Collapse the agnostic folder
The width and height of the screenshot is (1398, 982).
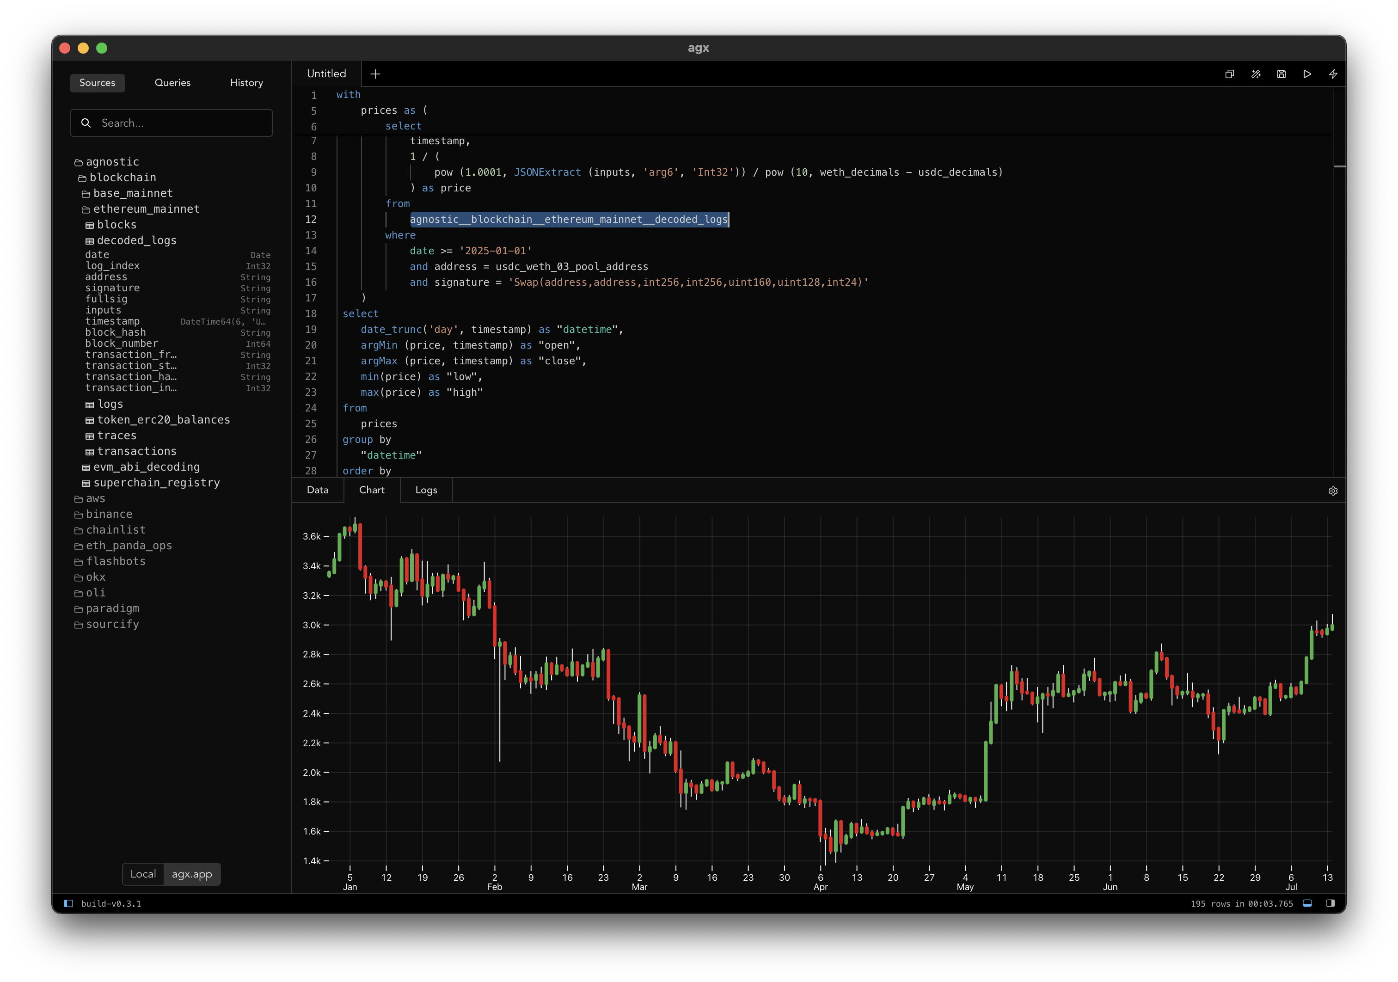[106, 162]
